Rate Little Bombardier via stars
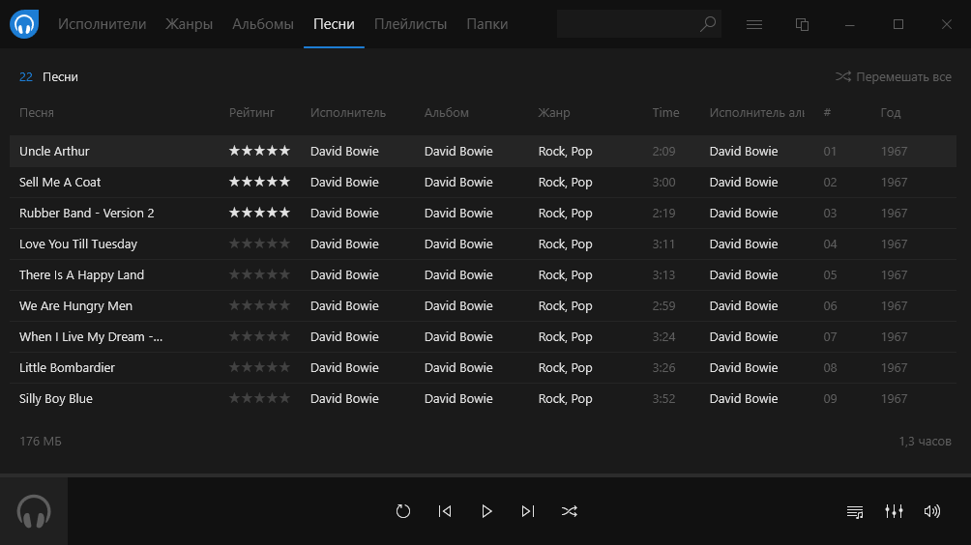Viewport: 971px width, 545px height. pos(259,367)
